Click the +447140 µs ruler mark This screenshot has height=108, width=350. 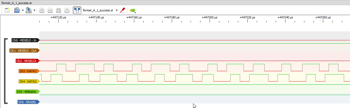click(x=96, y=17)
